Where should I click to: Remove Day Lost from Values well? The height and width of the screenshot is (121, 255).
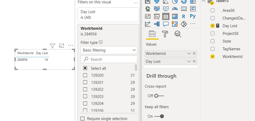pyautogui.click(x=194, y=61)
